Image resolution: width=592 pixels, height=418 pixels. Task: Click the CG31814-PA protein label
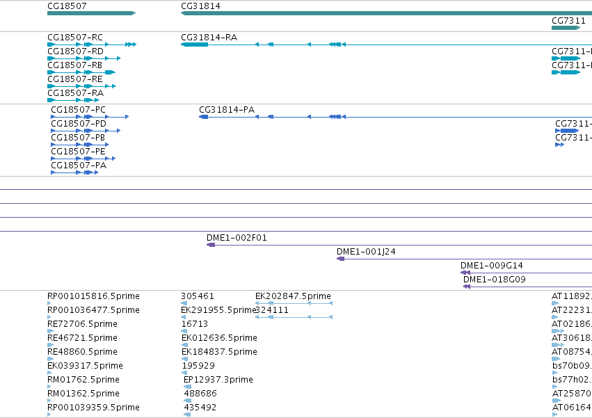227,110
